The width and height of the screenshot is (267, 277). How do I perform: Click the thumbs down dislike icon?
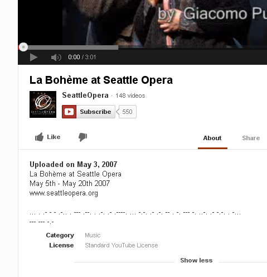(82, 137)
